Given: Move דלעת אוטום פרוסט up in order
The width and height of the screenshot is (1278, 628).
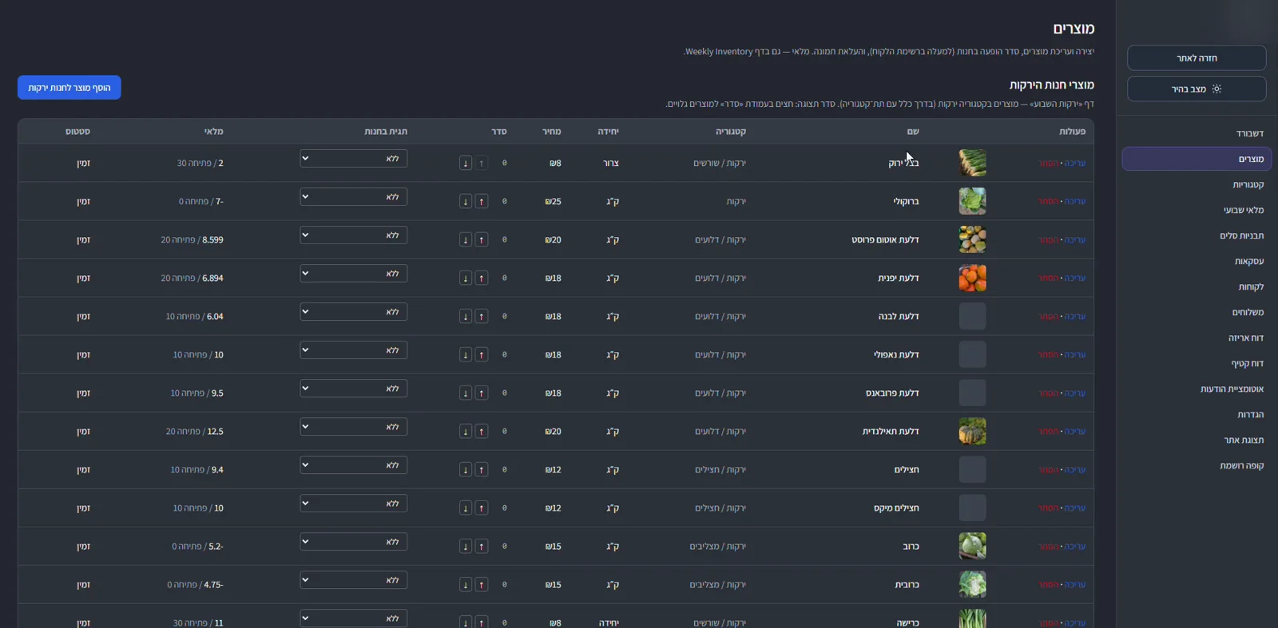Looking at the screenshot, I should click(482, 239).
